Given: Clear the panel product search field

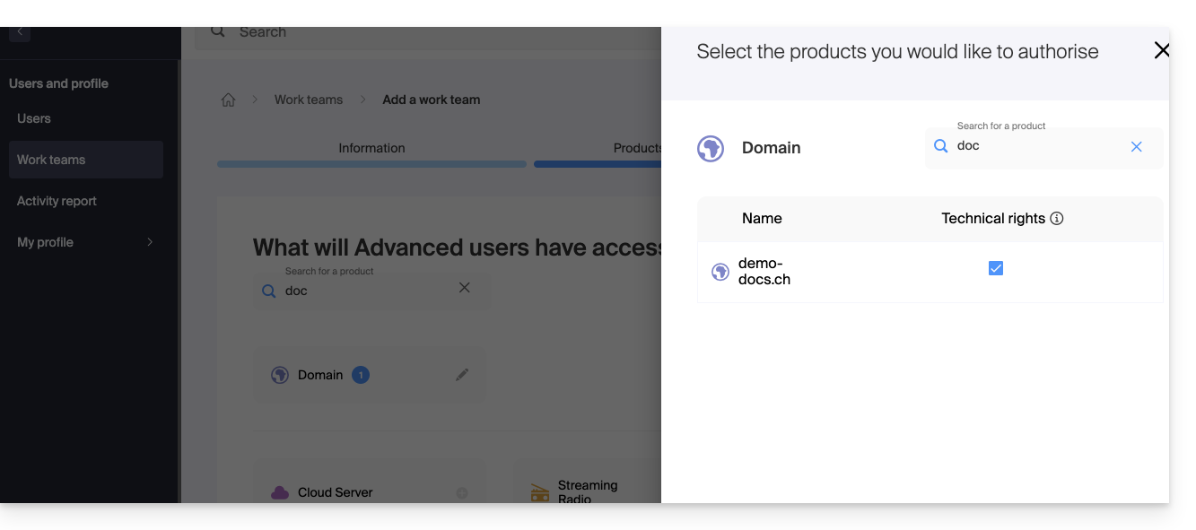Looking at the screenshot, I should point(1136,147).
